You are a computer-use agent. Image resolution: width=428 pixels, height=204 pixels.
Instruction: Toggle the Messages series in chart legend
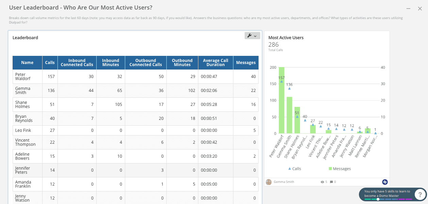tap(340, 169)
